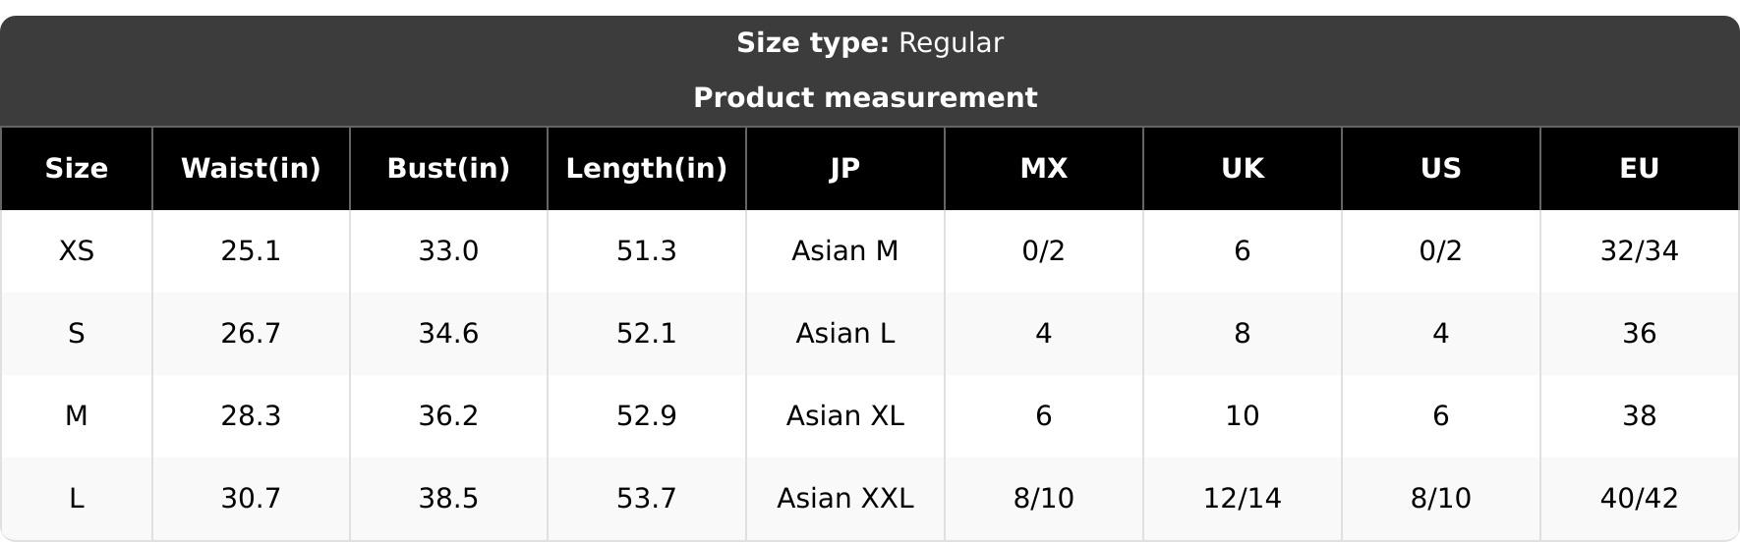Click the Asian XXL cell

(845, 499)
